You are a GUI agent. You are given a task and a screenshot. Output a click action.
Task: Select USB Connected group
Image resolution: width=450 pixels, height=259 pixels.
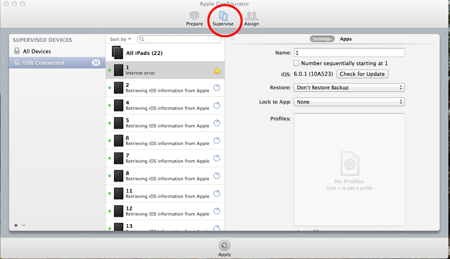click(x=57, y=63)
